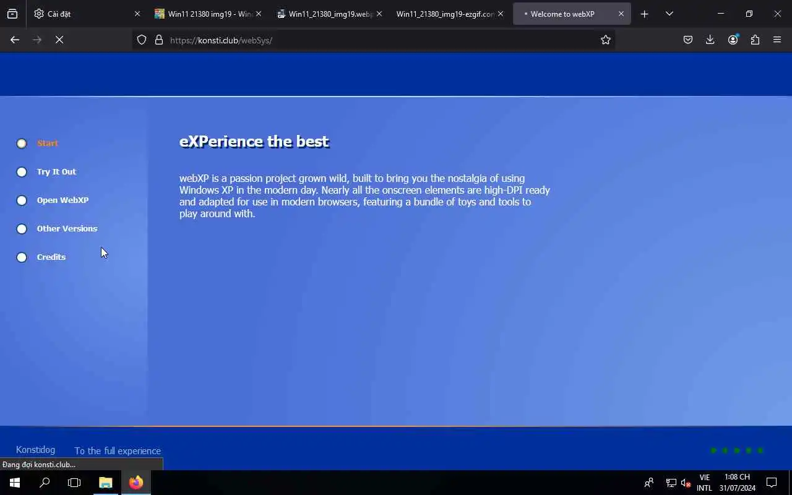The image size is (792, 495).
Task: Select the Other Versions radio button
Action: point(22,229)
